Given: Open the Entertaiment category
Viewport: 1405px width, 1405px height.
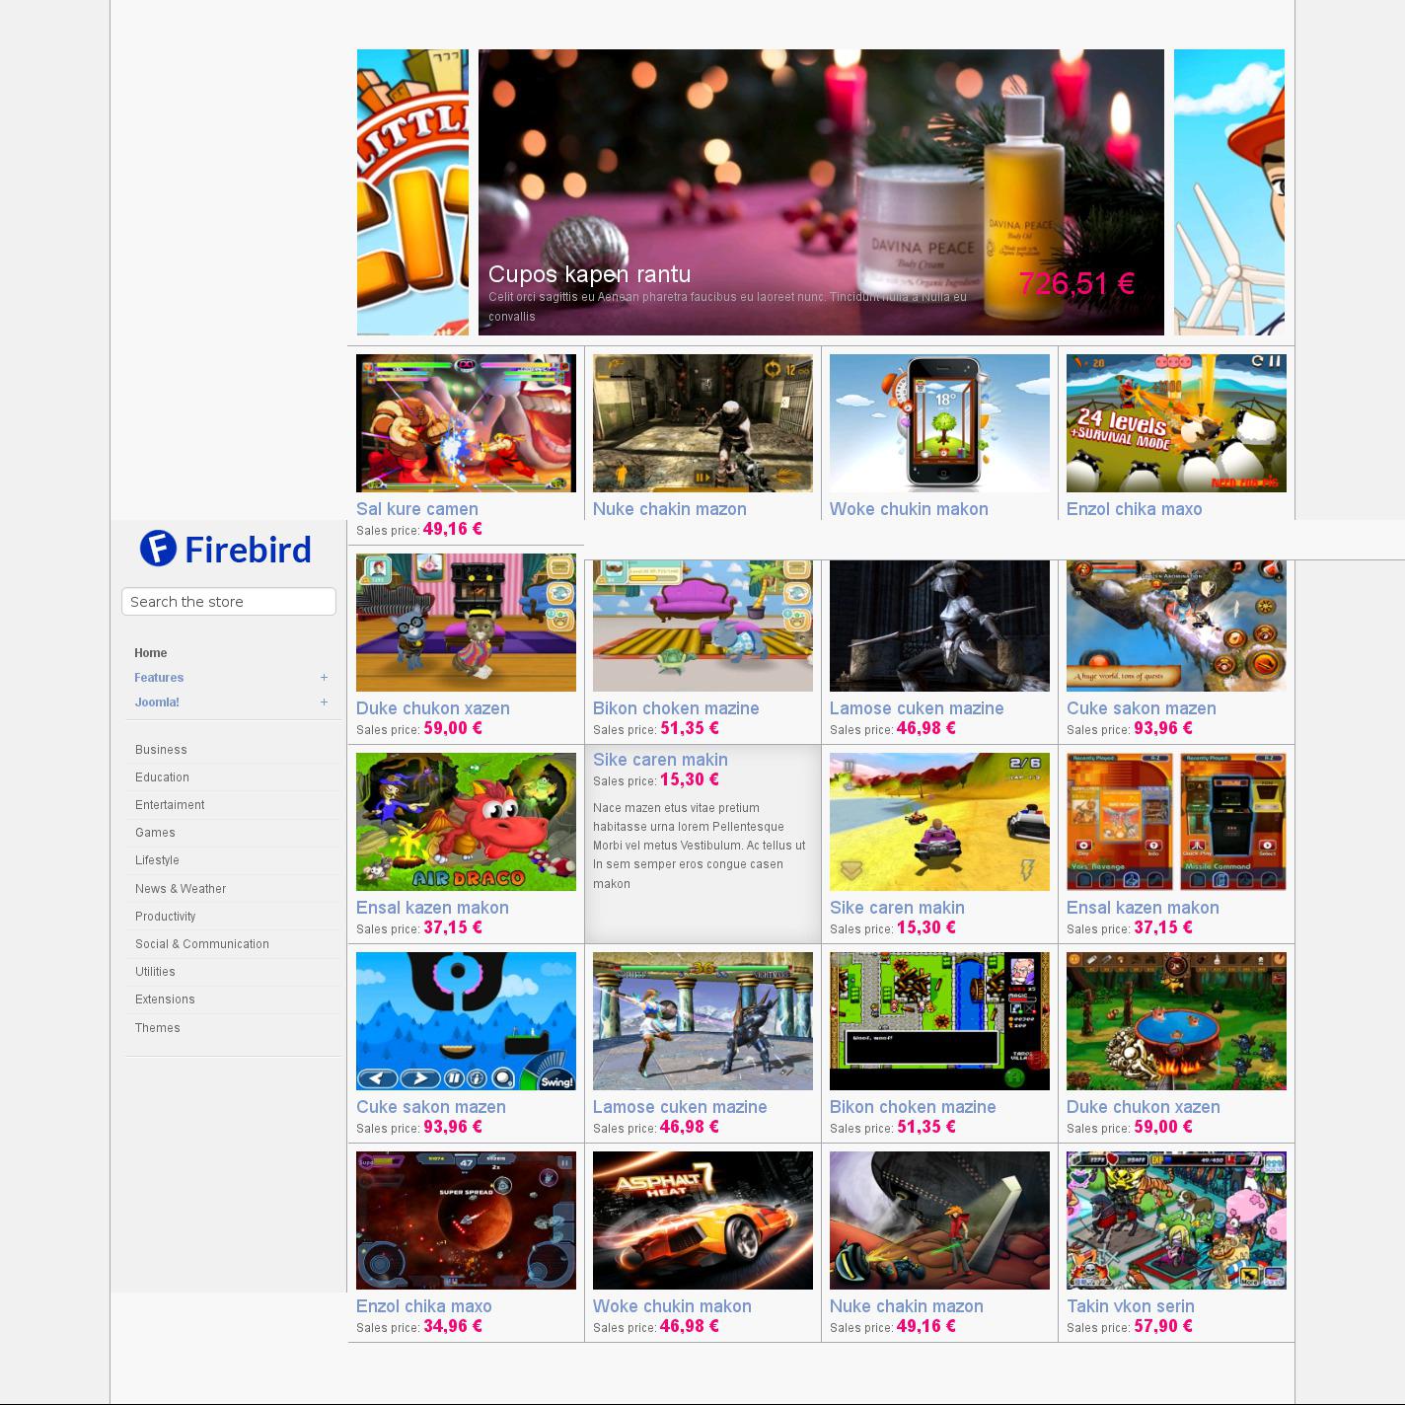Looking at the screenshot, I should click(170, 805).
